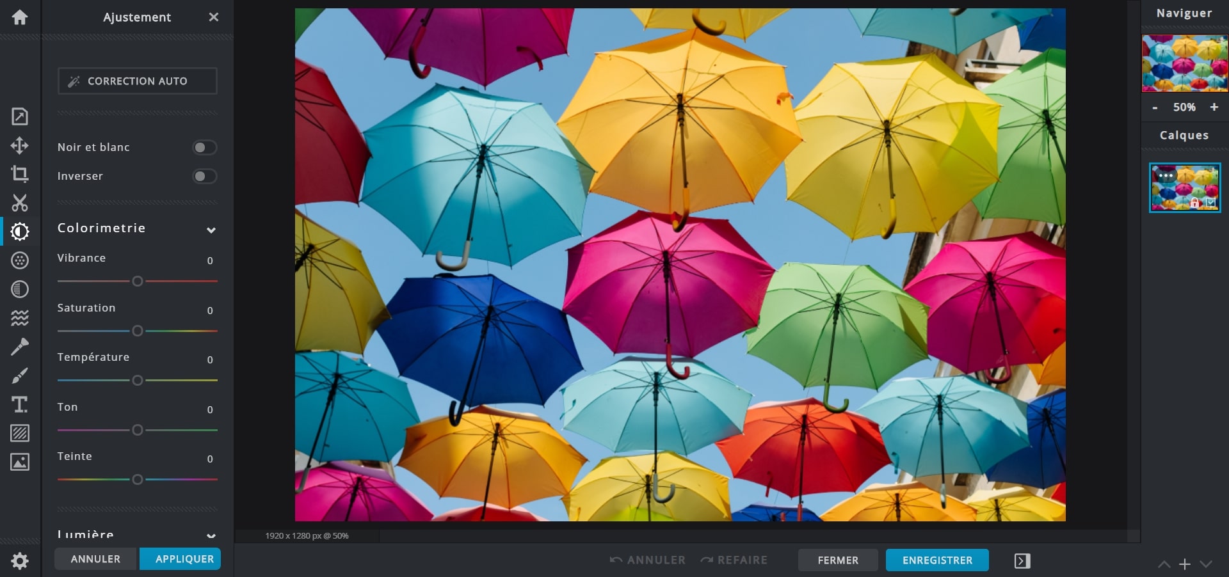Click the Ton slider handle

click(x=137, y=431)
